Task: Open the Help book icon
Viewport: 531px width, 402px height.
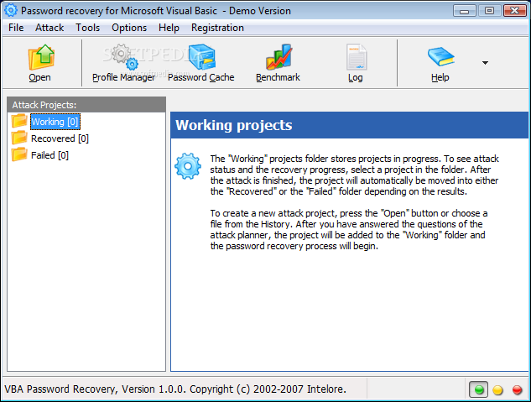Action: pyautogui.click(x=440, y=57)
